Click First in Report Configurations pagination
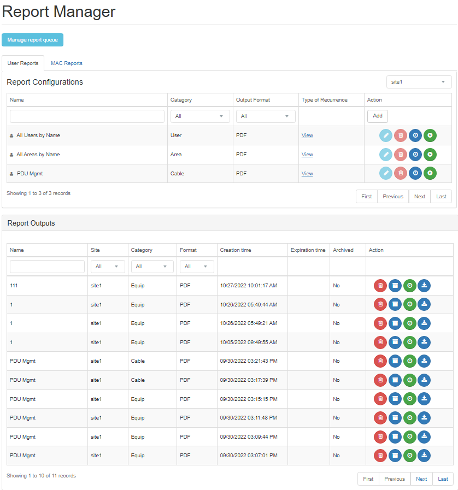Viewport: 458px width, 490px height. [x=367, y=197]
